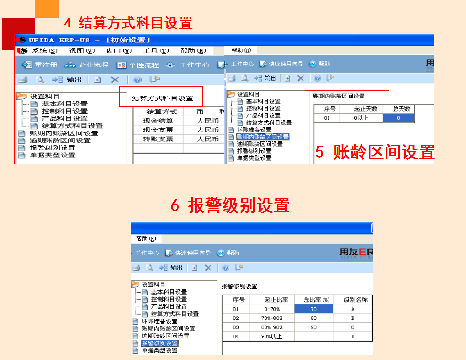Select the highlighted 70 cell in 总比率 column
This screenshot has width=466, height=360.
pos(313,310)
